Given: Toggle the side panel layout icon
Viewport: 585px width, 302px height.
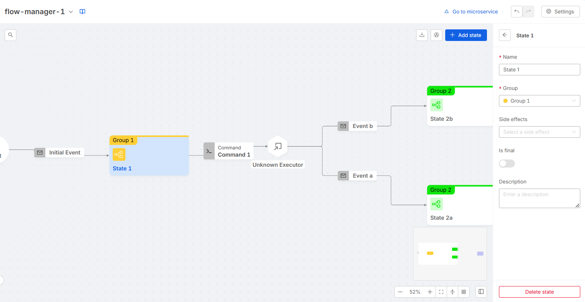Looking at the screenshot, I should tap(481, 292).
